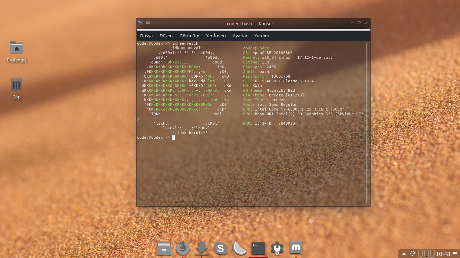The height and width of the screenshot is (258, 460).
Task: Open the Konsole window menu icon in titlebar
Action: click(140, 23)
